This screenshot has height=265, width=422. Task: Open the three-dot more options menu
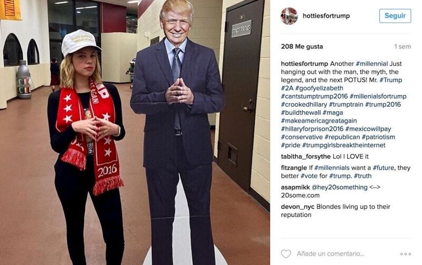point(406,254)
